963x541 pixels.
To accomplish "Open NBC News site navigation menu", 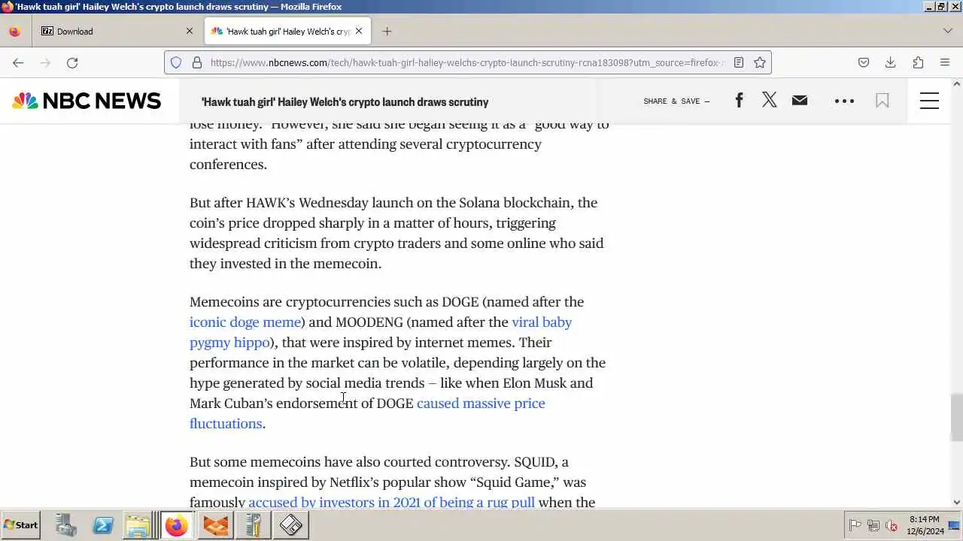I will point(929,101).
